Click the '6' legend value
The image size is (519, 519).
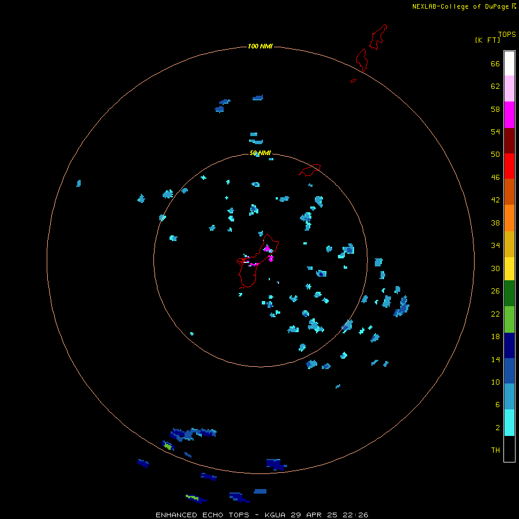498,405
